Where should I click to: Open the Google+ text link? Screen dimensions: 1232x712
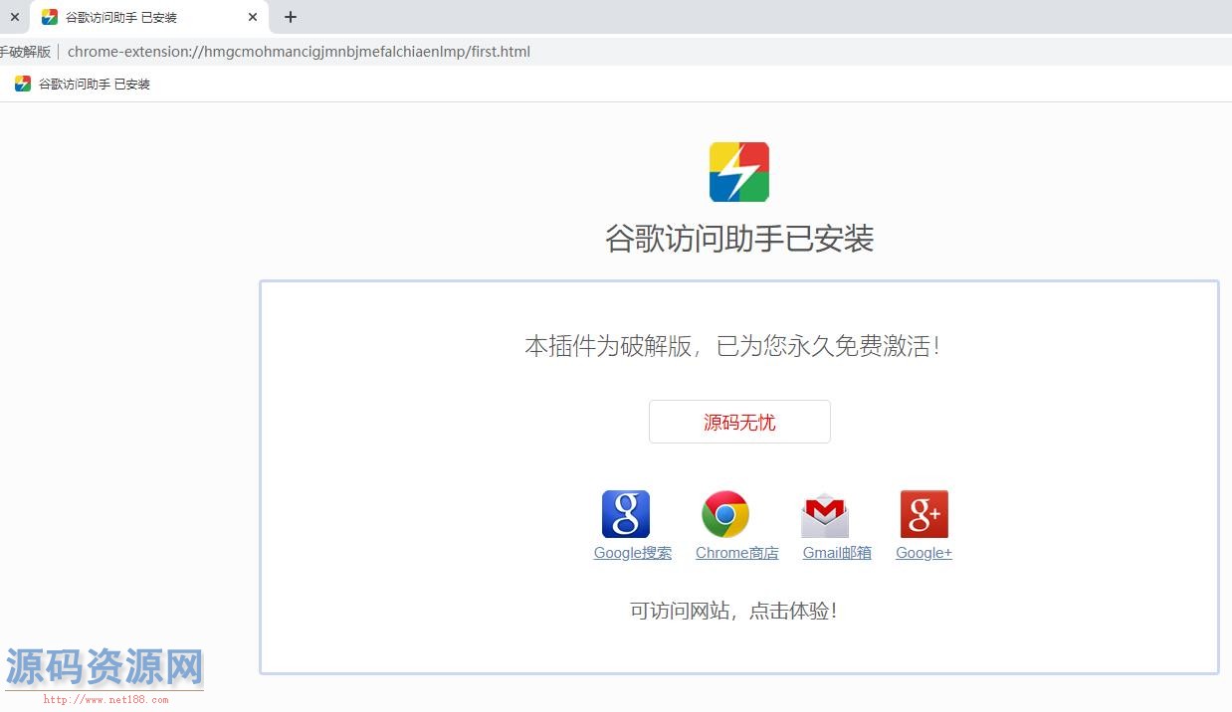click(924, 553)
